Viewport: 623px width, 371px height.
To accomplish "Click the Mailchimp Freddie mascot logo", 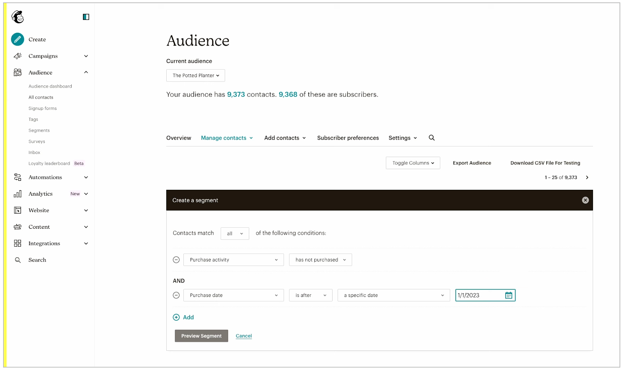I will (17, 17).
